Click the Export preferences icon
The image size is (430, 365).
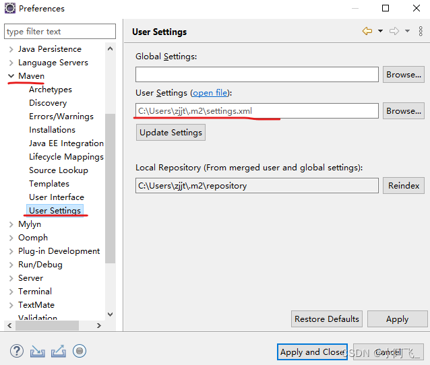coord(59,351)
